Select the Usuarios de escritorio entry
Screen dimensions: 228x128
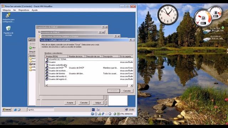[x=58, y=71]
